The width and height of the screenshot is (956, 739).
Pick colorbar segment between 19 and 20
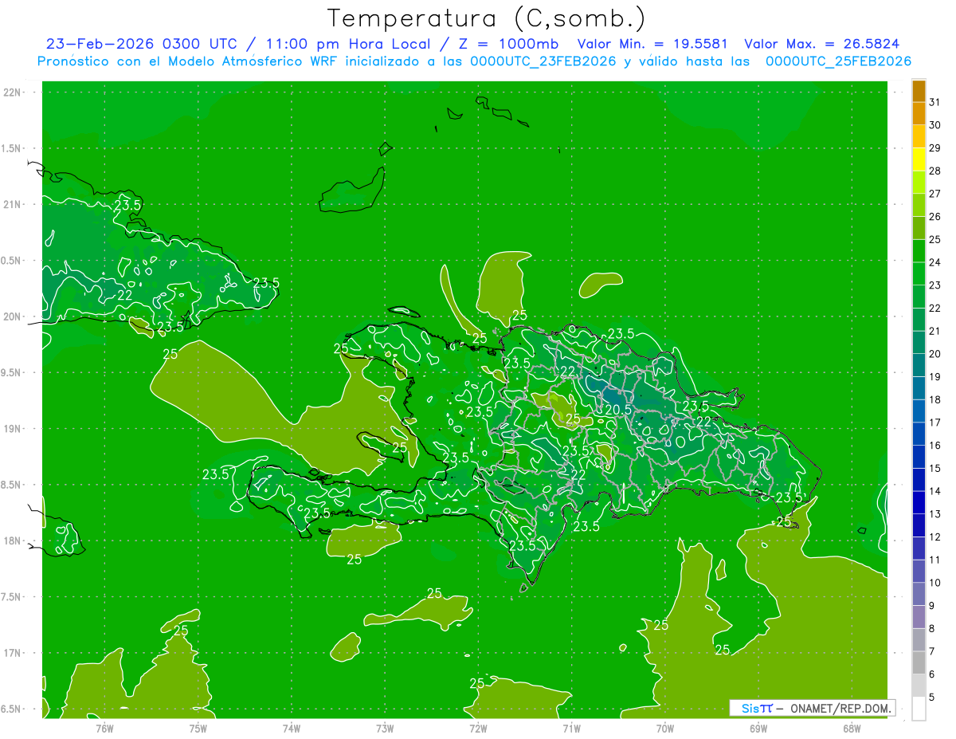click(919, 366)
